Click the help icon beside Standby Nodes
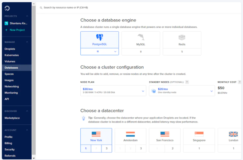This screenshot has width=243, height=160. pyautogui.click(x=187, y=82)
